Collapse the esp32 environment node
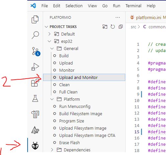 tap(49, 41)
